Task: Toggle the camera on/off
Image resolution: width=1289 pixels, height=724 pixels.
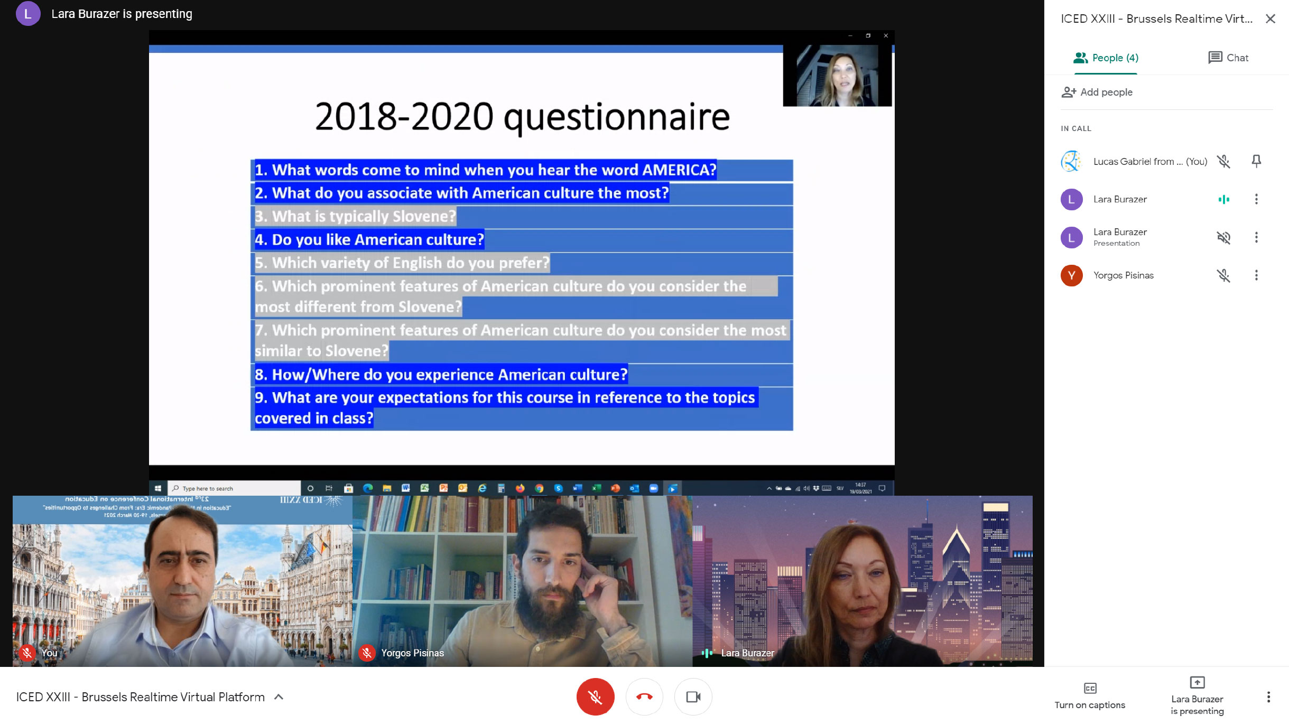Action: (695, 697)
